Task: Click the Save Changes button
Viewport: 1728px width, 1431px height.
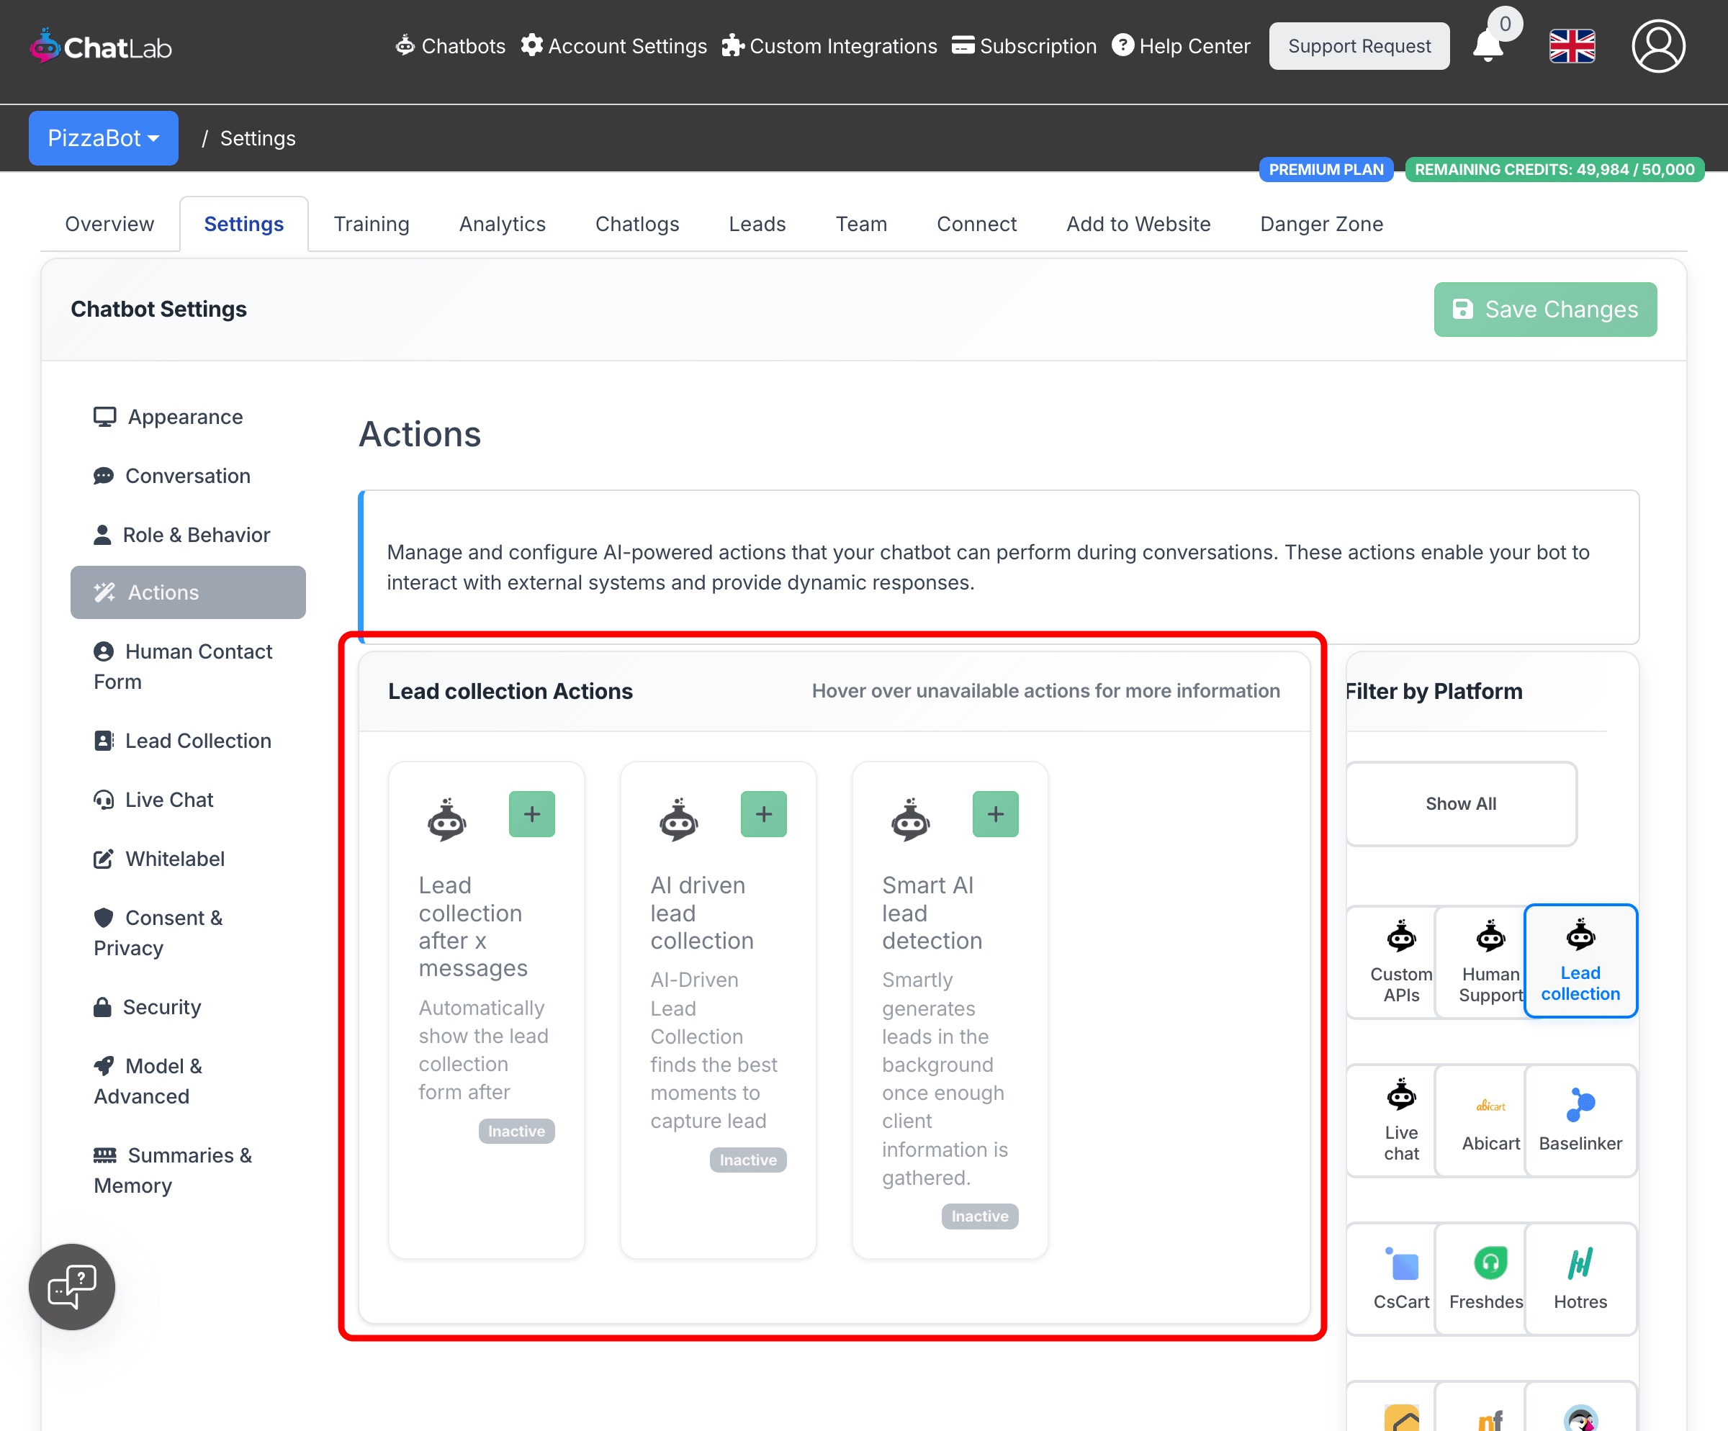Action: click(x=1544, y=310)
